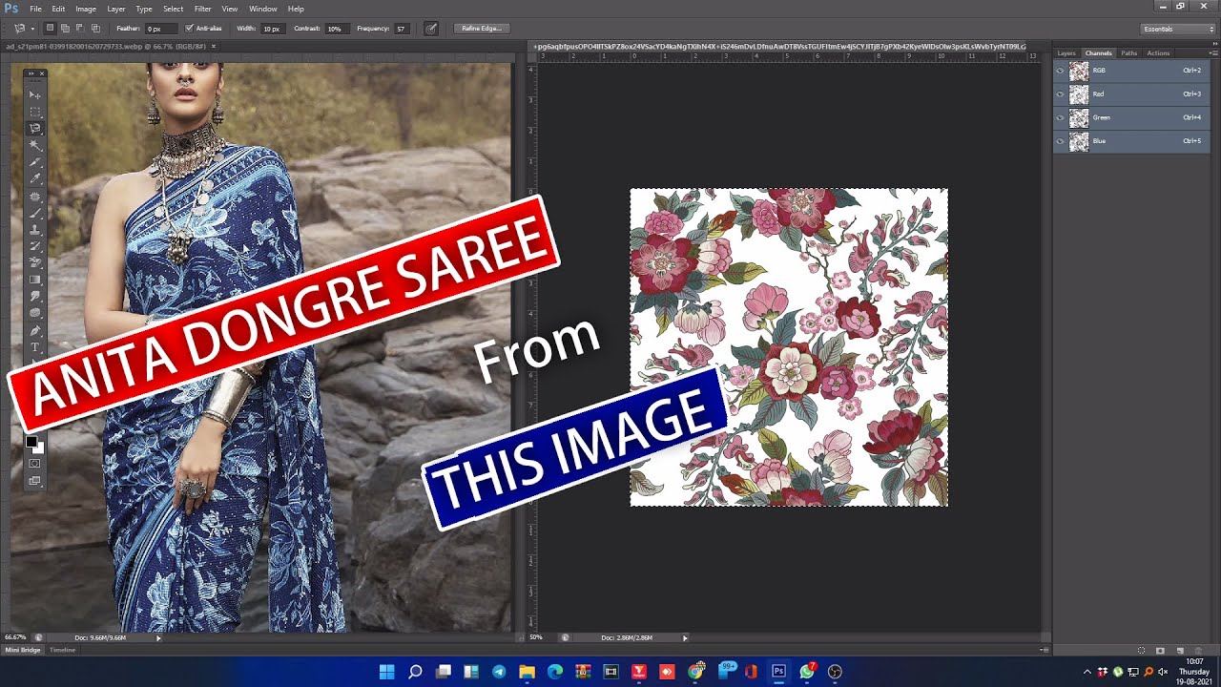This screenshot has width=1221, height=687.
Task: Click the Feather value field
Action: point(161,29)
